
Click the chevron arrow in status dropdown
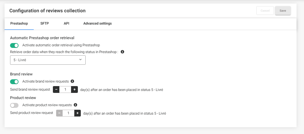pos(80,60)
